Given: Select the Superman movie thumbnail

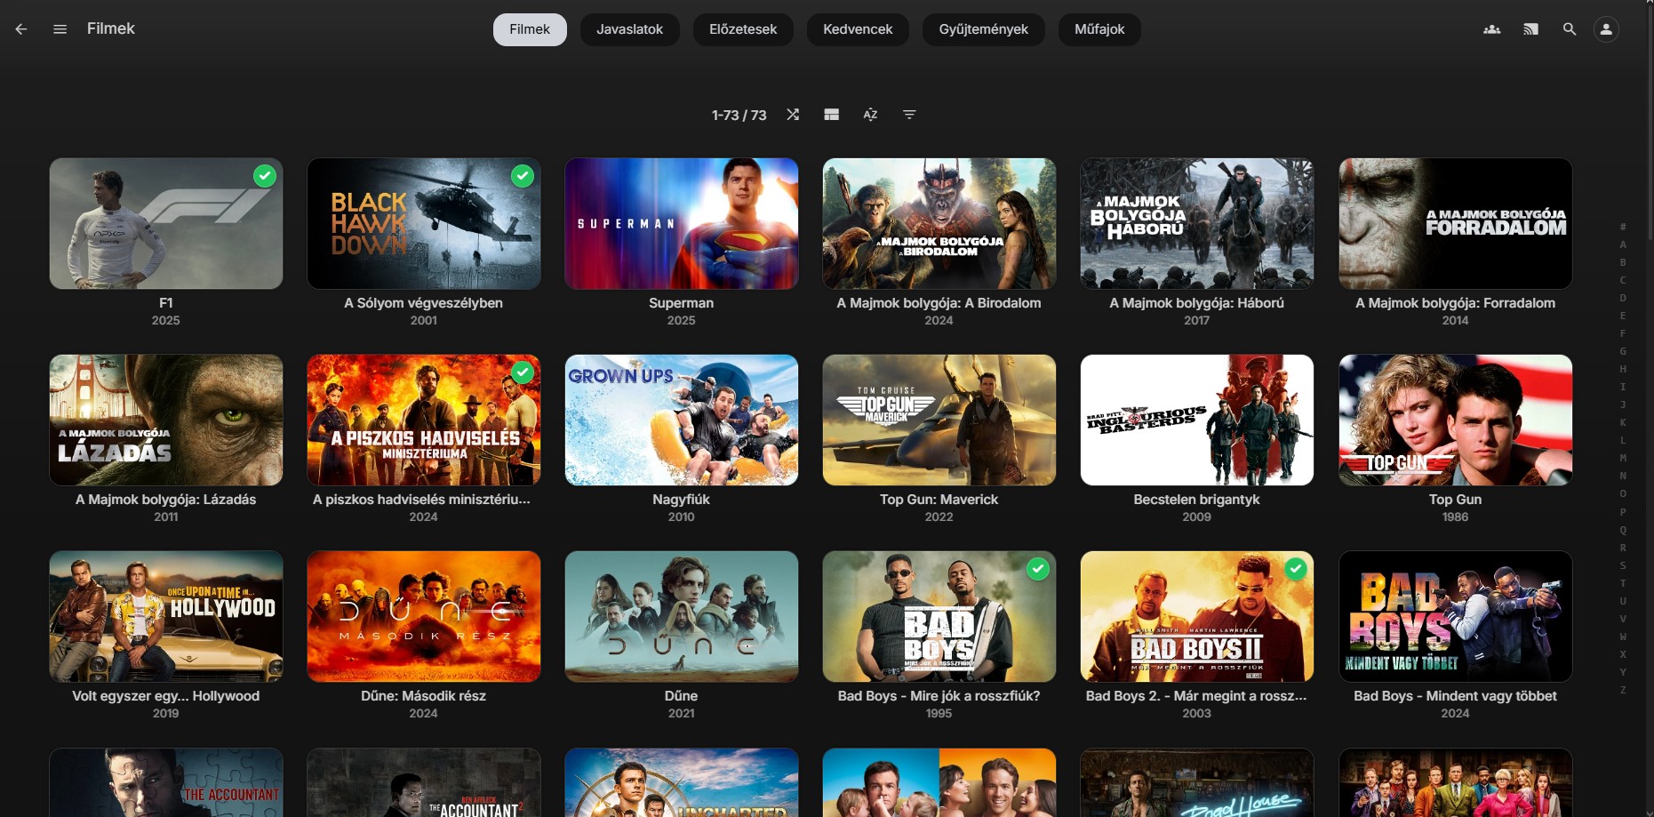Looking at the screenshot, I should click(682, 224).
